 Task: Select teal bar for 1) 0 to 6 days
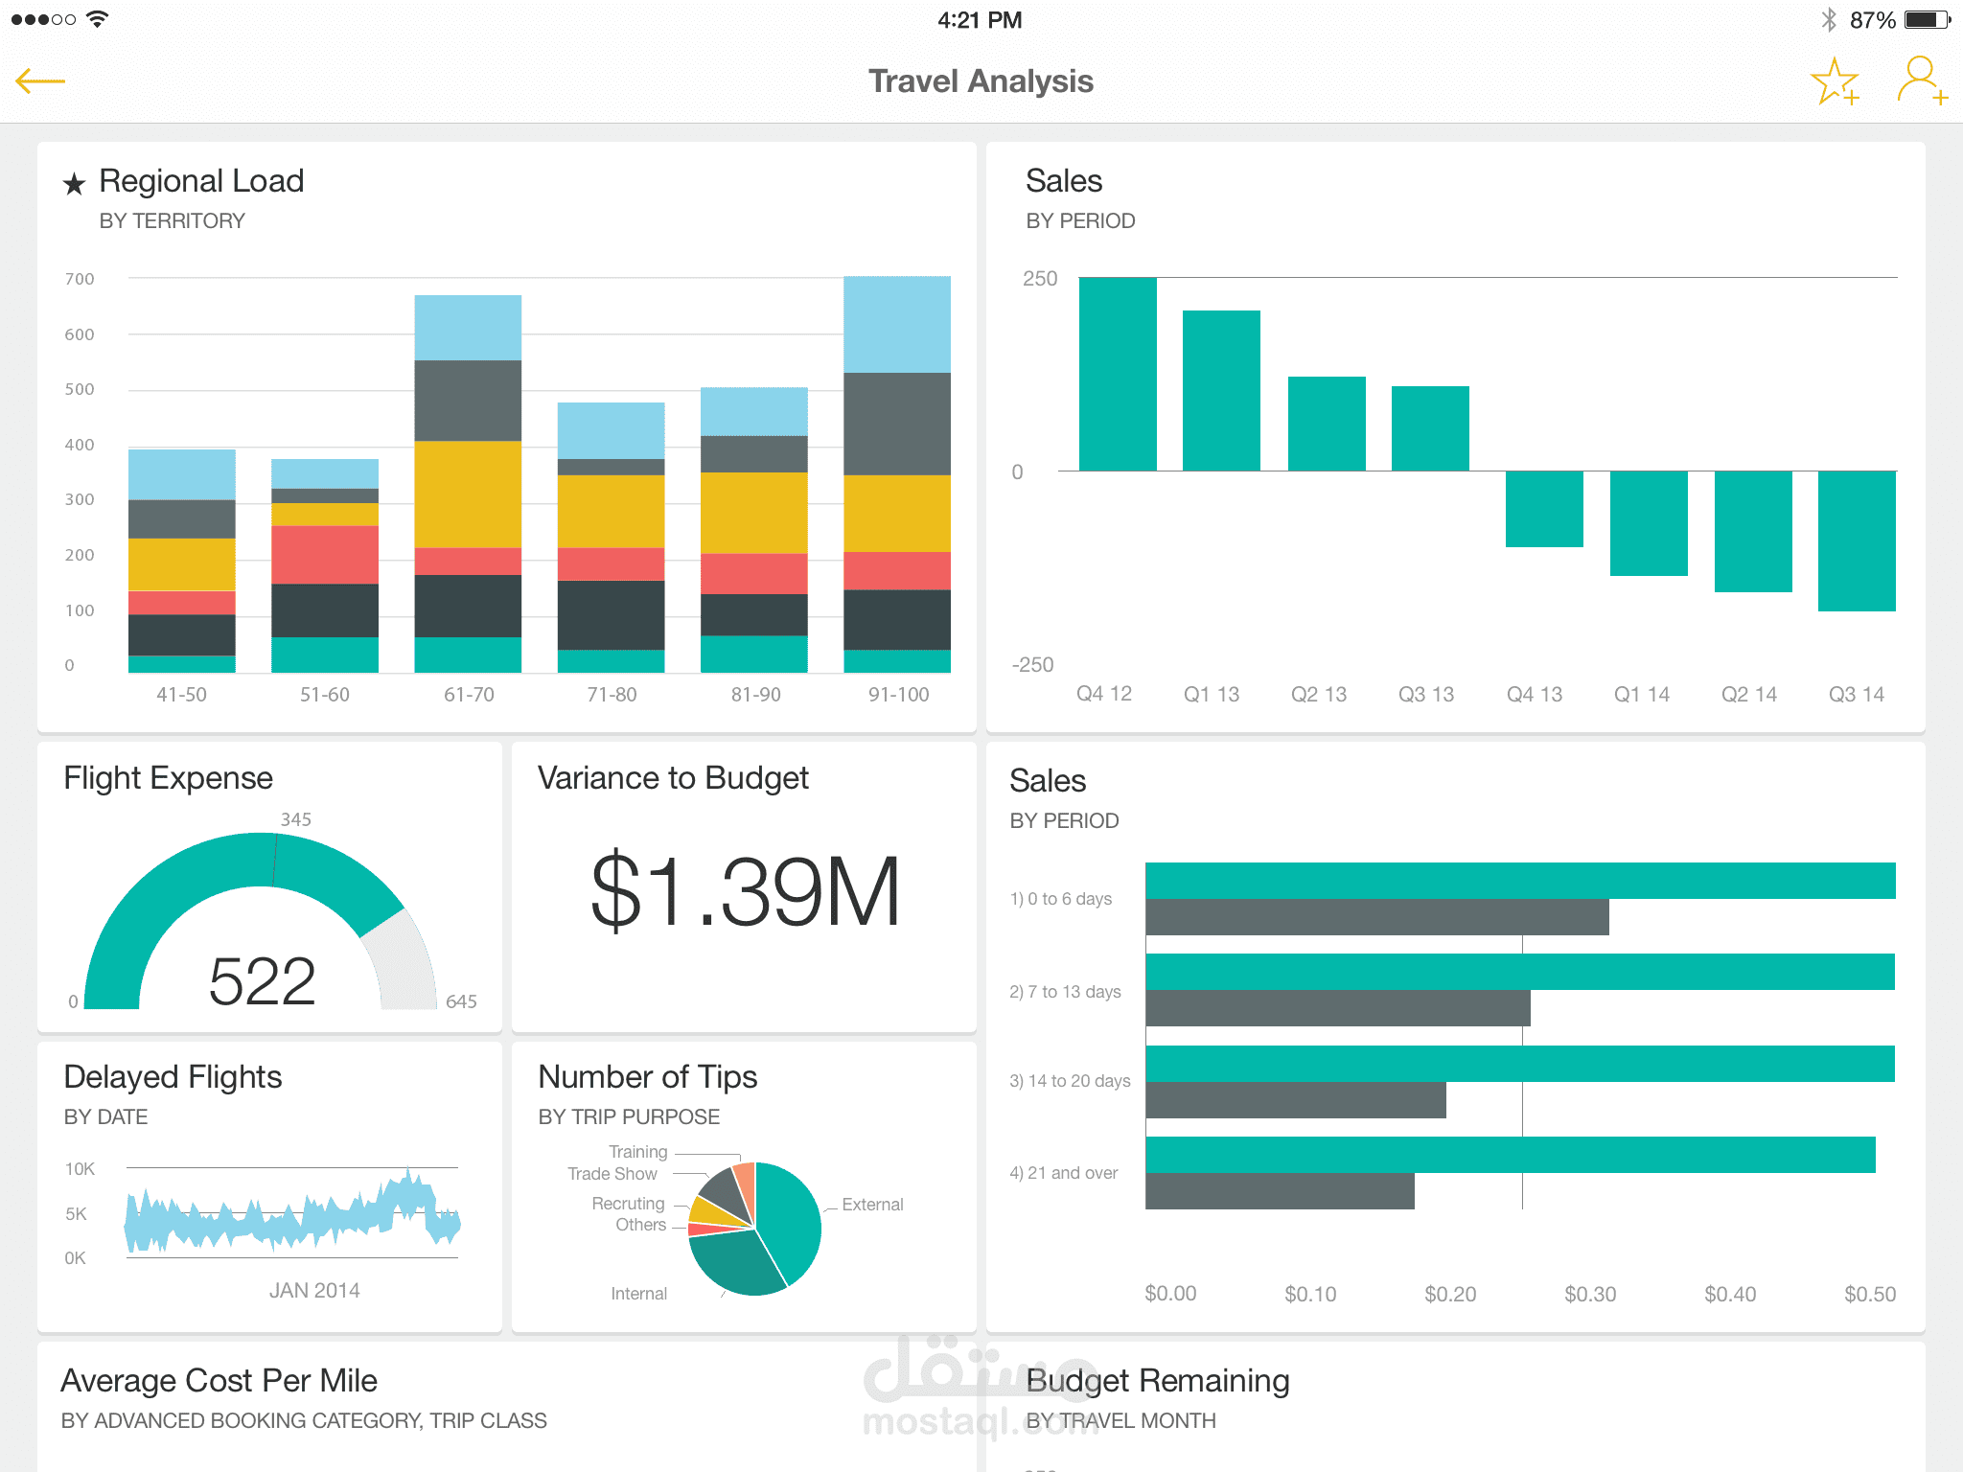tap(1520, 881)
